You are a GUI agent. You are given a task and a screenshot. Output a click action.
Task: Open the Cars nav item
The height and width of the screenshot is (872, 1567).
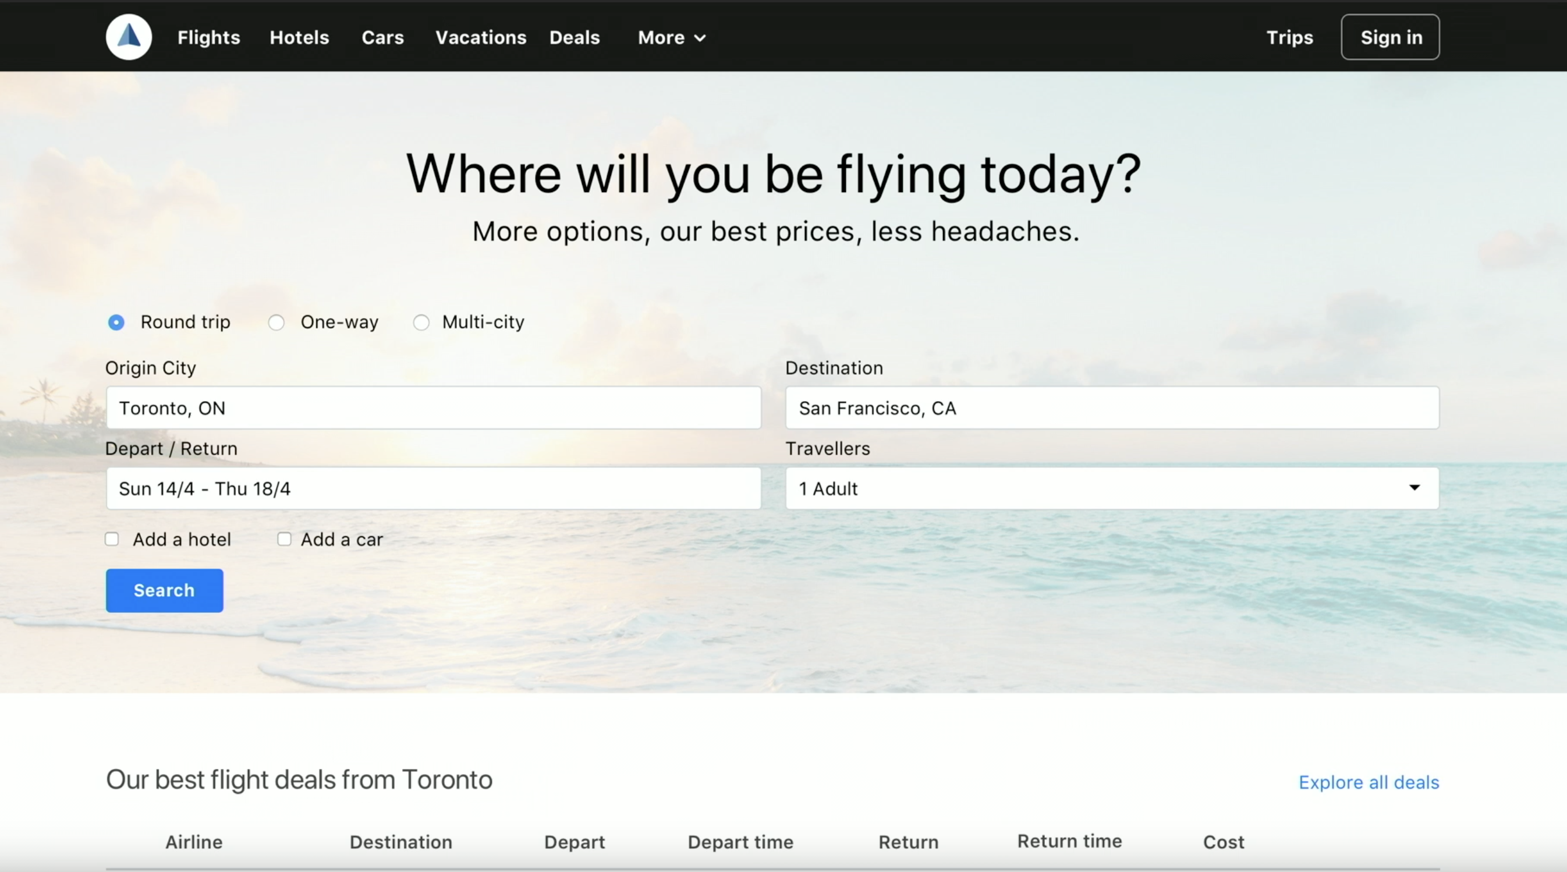pyautogui.click(x=382, y=38)
